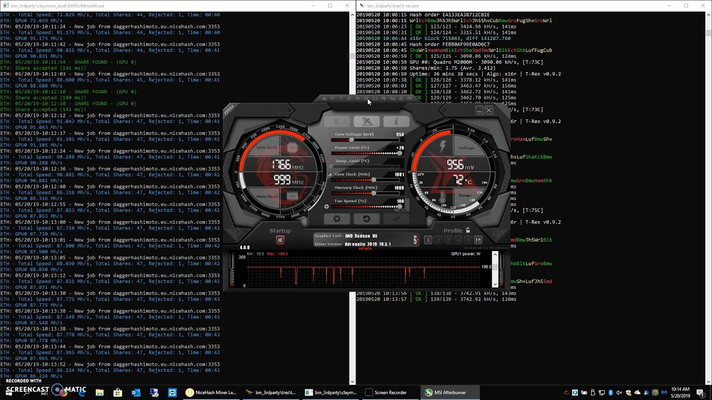
Task: Open fan settings gear beside Fan Speed
Action: 327,206
